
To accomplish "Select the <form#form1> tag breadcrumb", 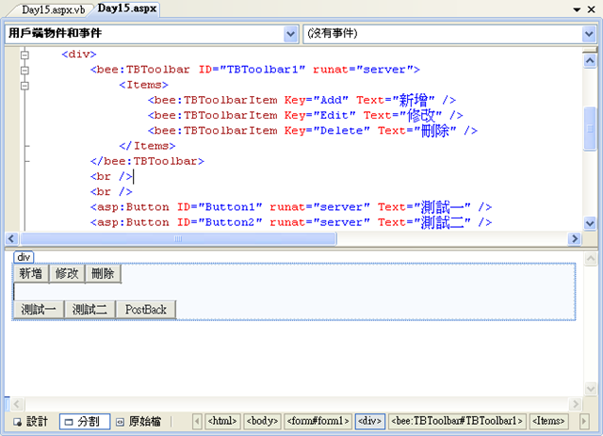I will click(x=318, y=421).
